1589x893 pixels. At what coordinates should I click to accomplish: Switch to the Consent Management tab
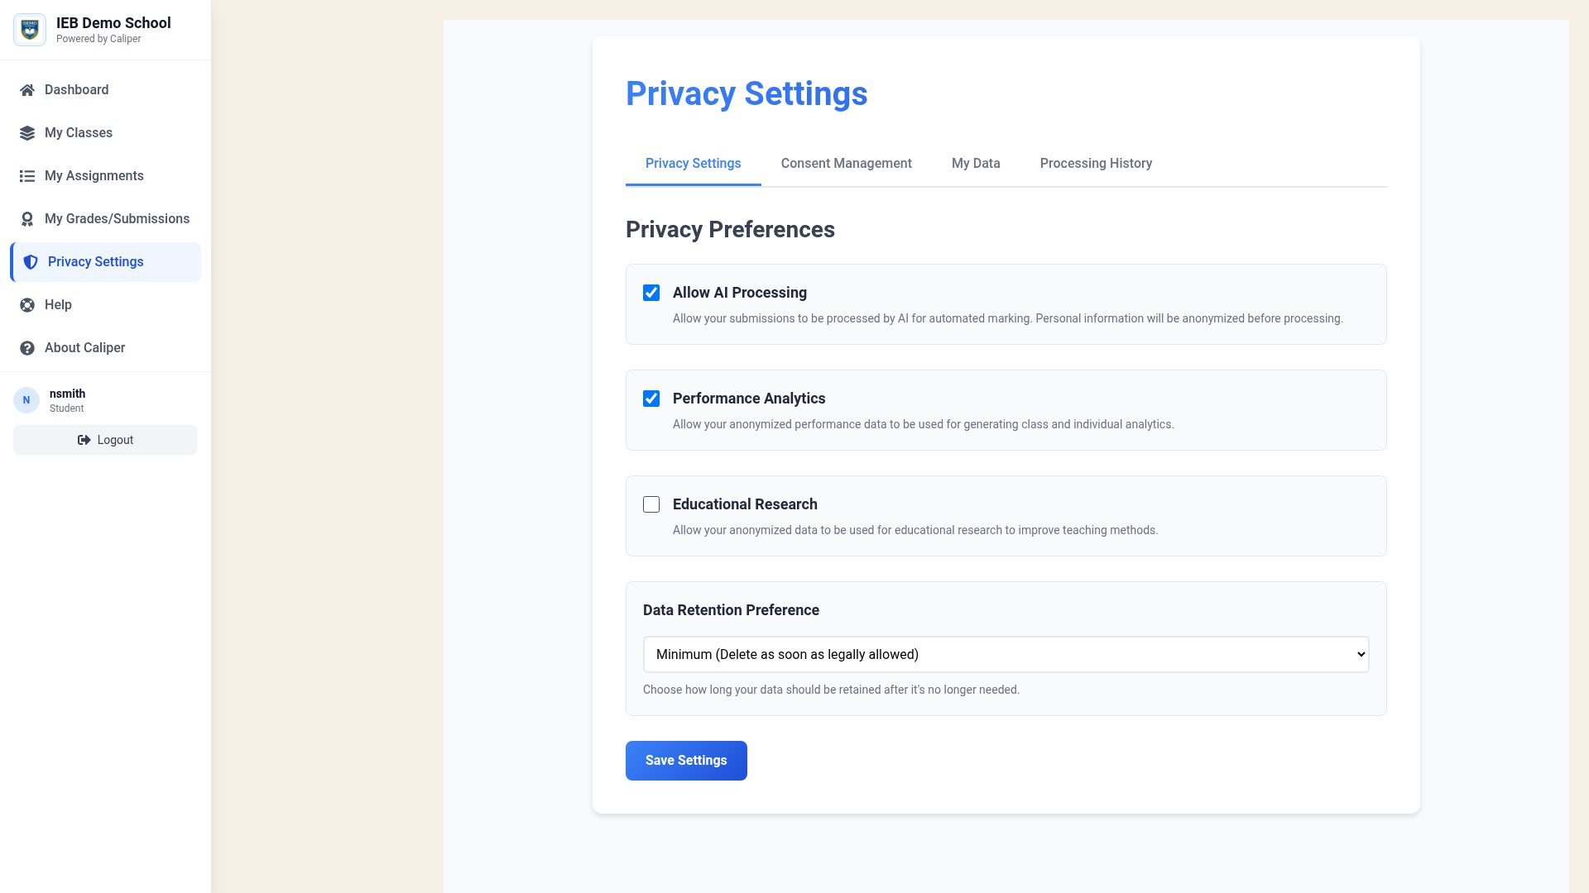point(846,164)
